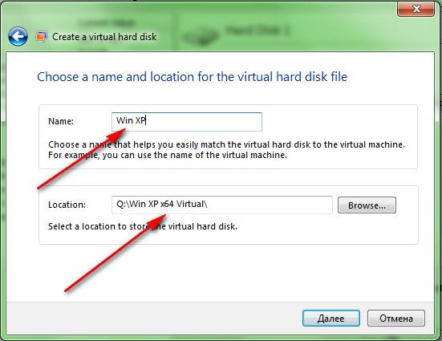This screenshot has height=341, width=442.
Task: Cancel the wizard with Отмена
Action: [x=396, y=319]
